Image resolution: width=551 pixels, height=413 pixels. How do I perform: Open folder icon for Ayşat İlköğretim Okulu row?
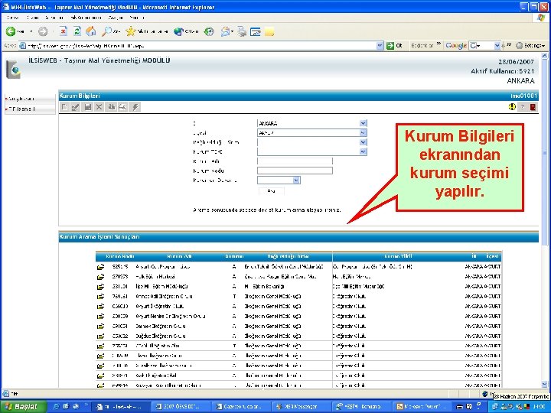tap(100, 306)
